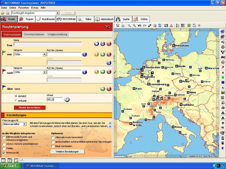Open the Fahrzeugprofil dropdown

pyautogui.click(x=25, y=124)
